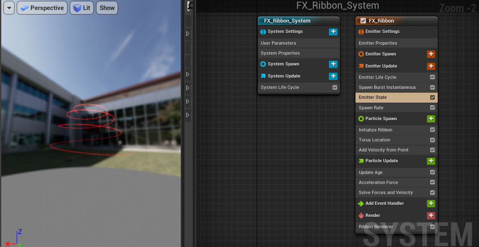Add a module to Particle Update

(431, 161)
